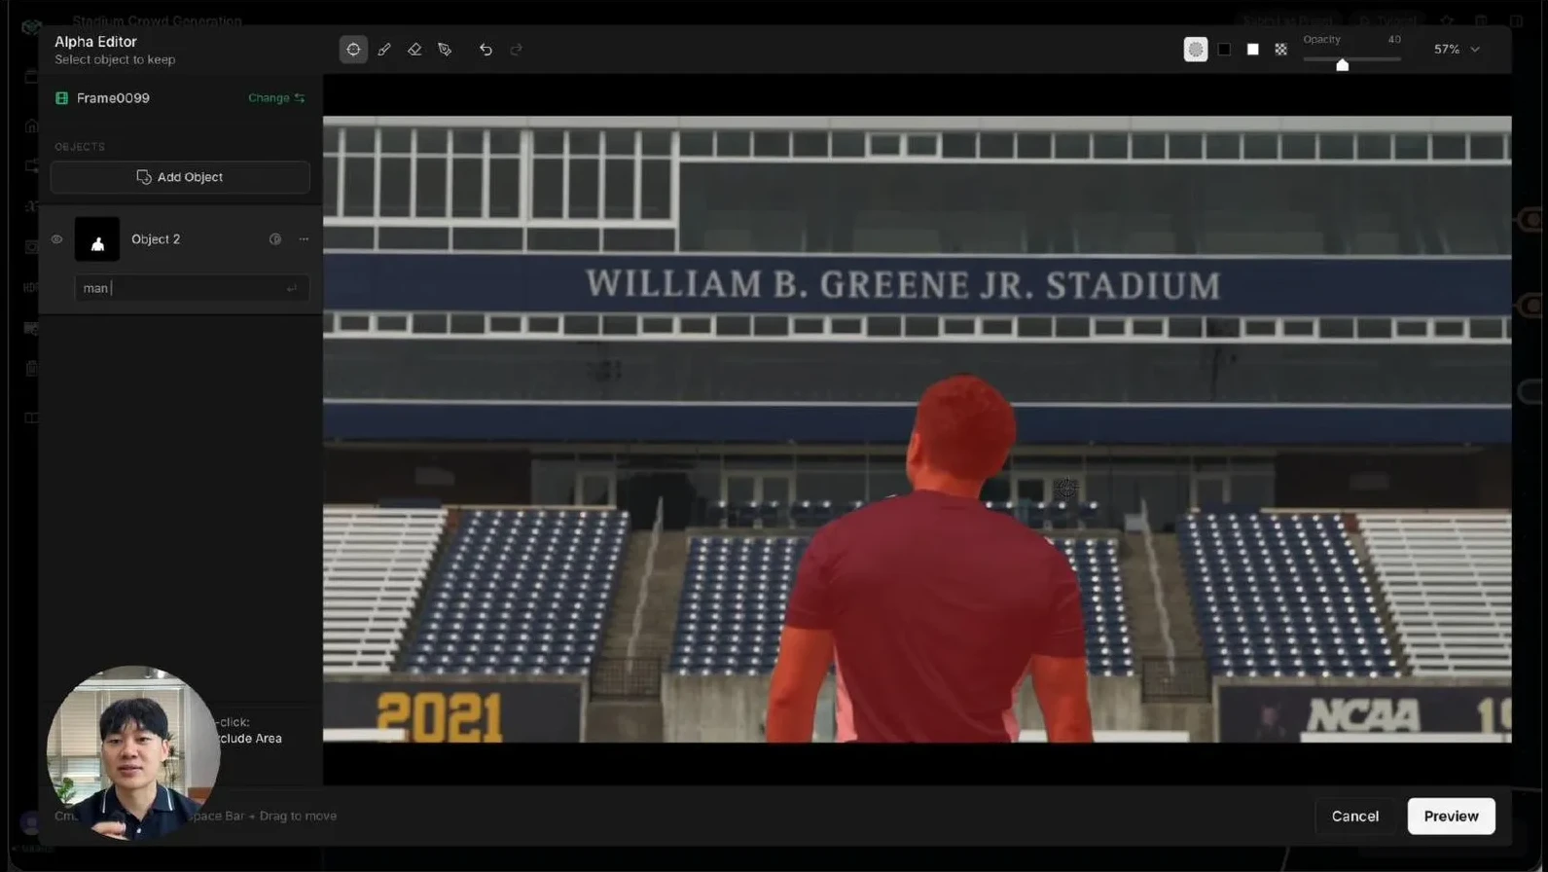Click the Opacity value 40
Viewport: 1548px width, 872px height.
tap(1394, 39)
